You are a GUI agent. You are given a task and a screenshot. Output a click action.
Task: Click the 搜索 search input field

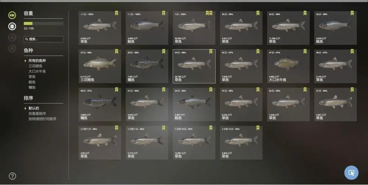coord(43,39)
